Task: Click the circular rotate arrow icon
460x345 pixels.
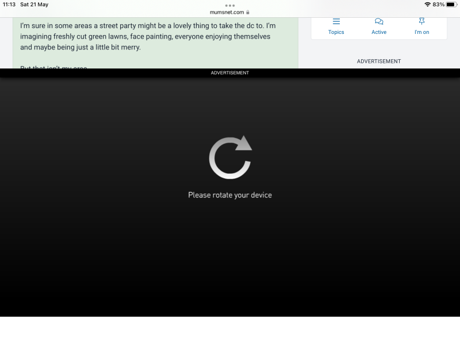Action: (230, 157)
